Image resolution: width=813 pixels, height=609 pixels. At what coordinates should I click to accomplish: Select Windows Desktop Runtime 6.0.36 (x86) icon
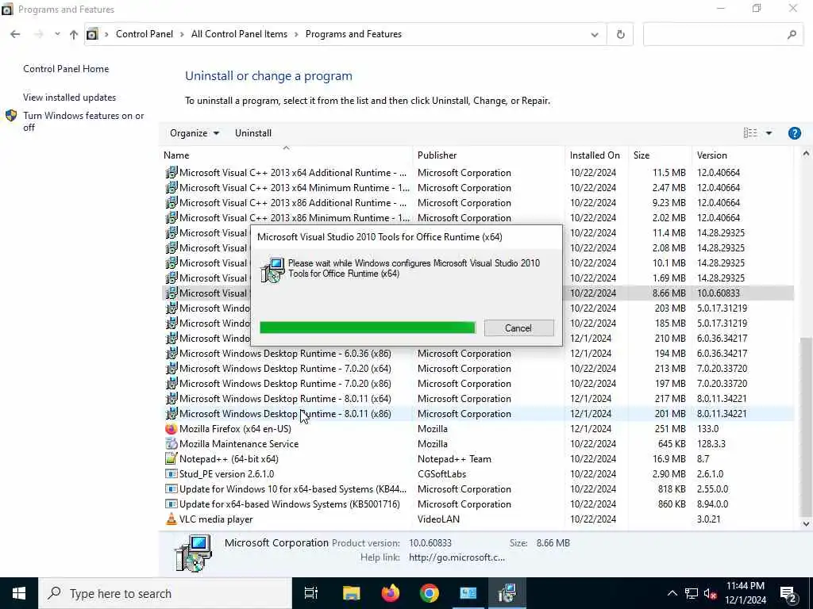[171, 353]
